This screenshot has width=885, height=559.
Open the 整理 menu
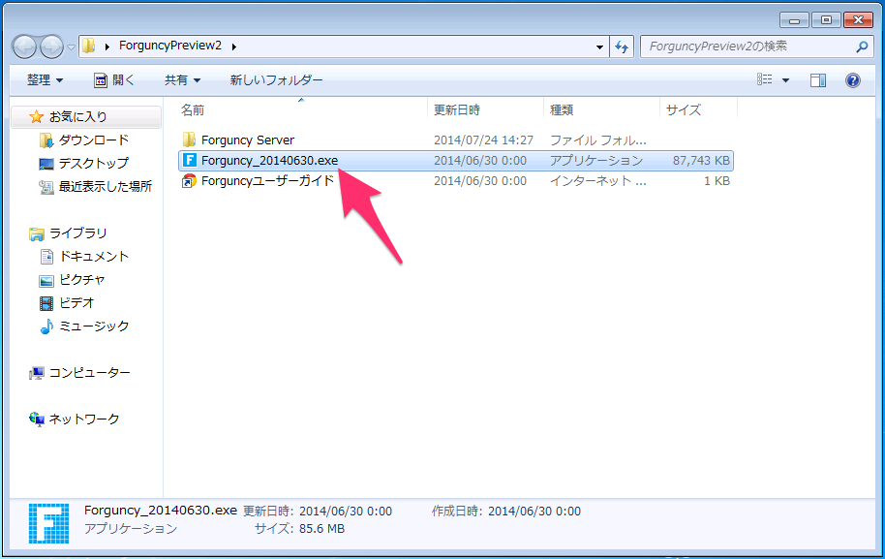coord(46,80)
